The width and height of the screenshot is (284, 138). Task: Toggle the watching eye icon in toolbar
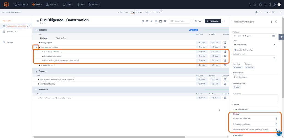pos(165,21)
